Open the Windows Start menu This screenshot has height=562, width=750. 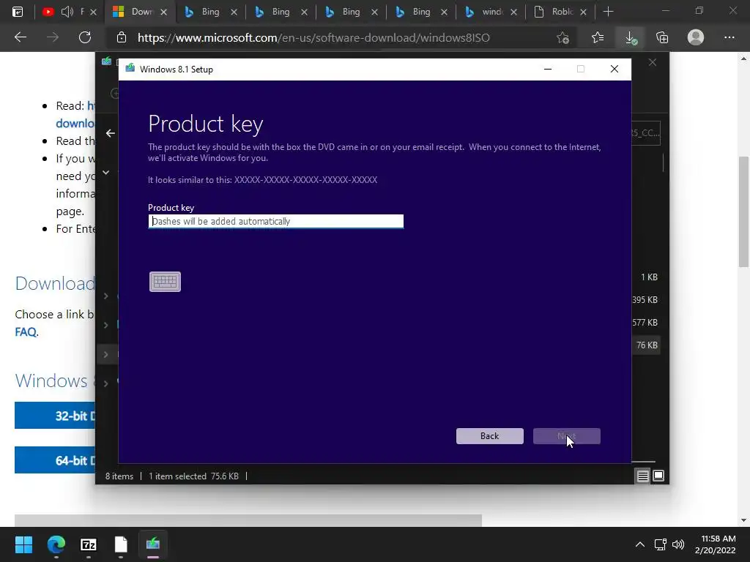(x=23, y=544)
